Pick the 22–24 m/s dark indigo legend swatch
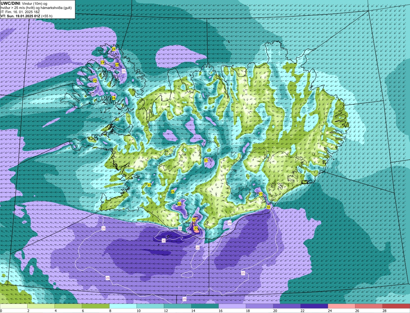 (x=314, y=306)
